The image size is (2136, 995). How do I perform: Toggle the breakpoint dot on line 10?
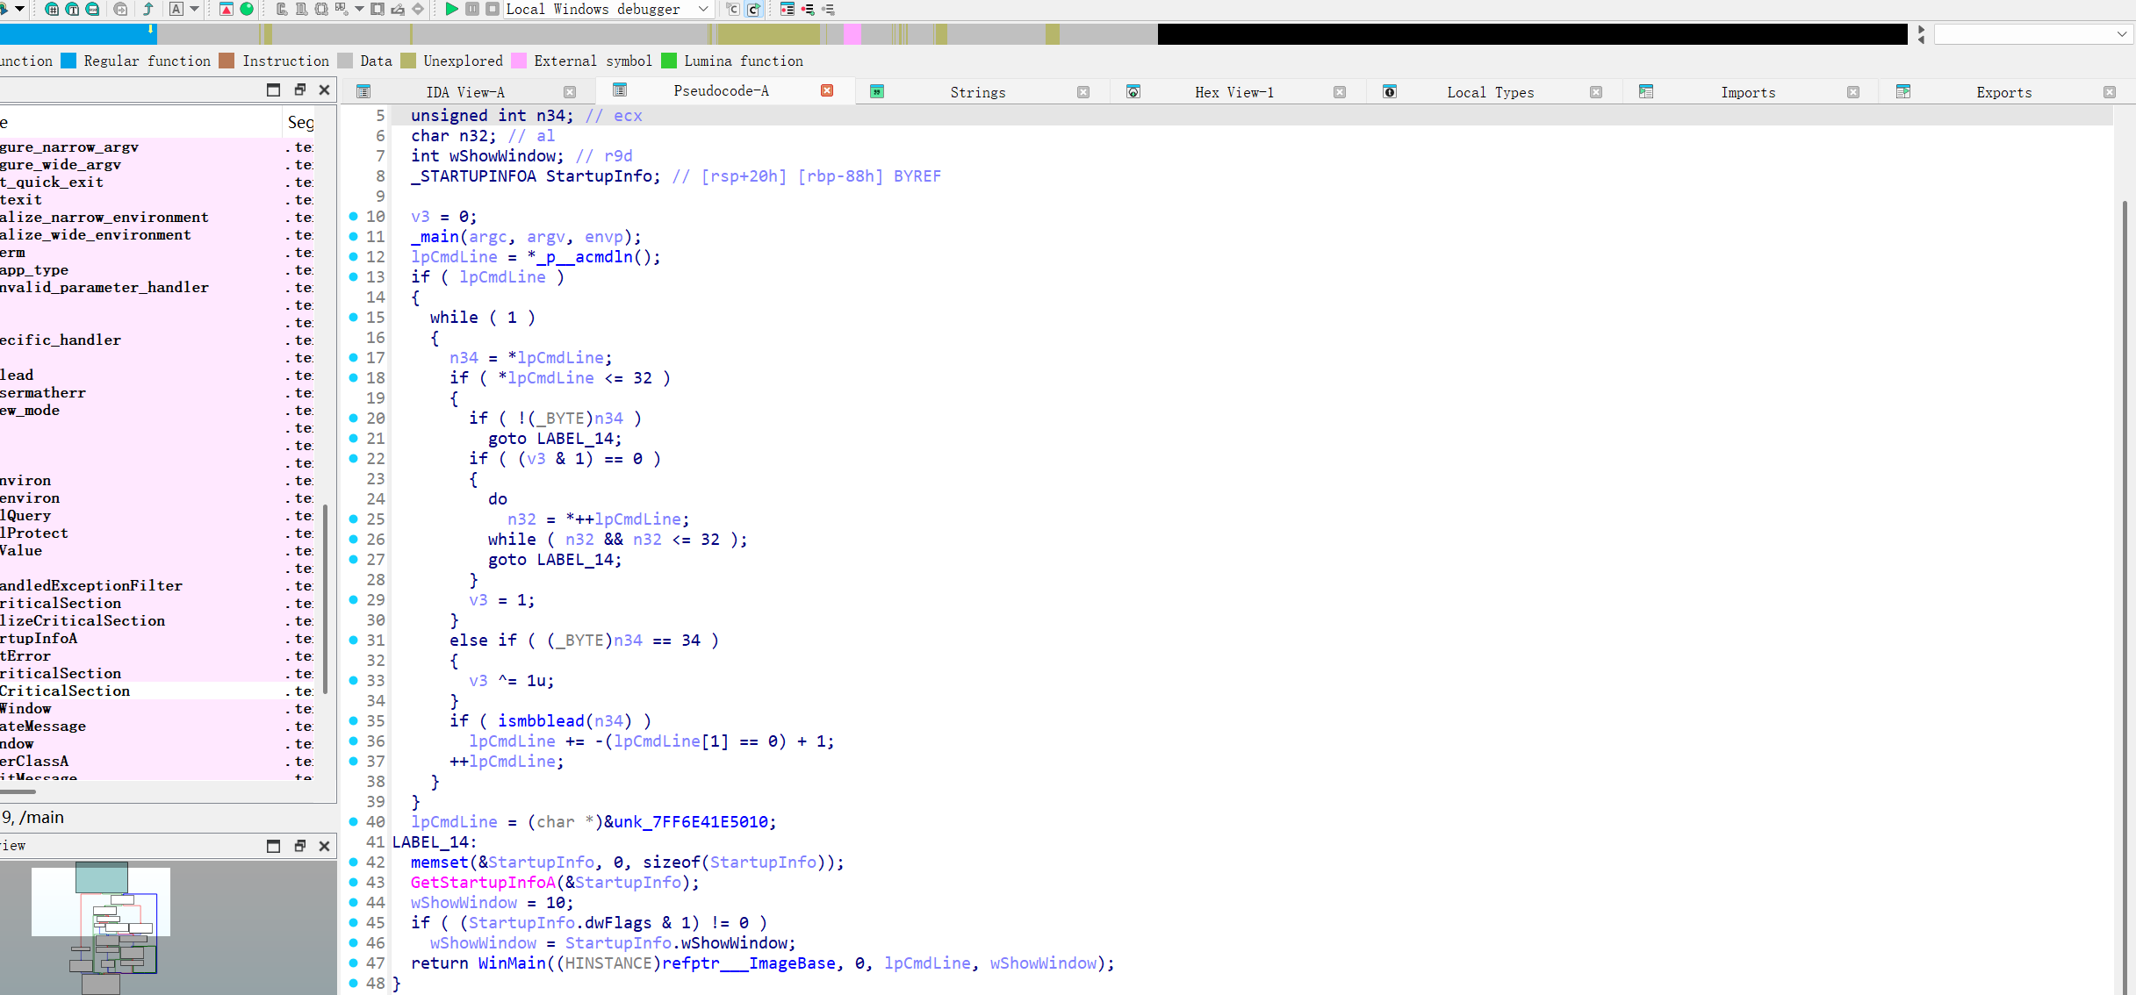click(x=353, y=216)
